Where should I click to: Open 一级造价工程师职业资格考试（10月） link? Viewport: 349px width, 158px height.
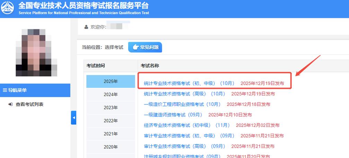point(183,104)
